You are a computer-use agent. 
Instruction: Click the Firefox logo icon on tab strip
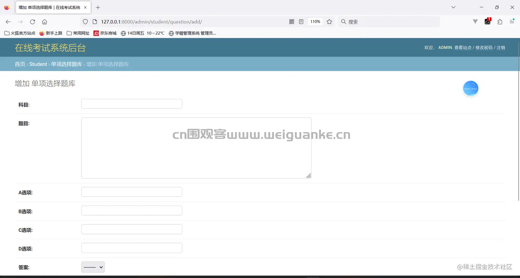(x=7, y=7)
